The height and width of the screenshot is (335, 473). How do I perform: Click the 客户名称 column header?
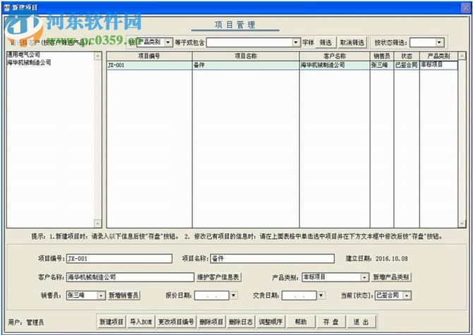335,56
